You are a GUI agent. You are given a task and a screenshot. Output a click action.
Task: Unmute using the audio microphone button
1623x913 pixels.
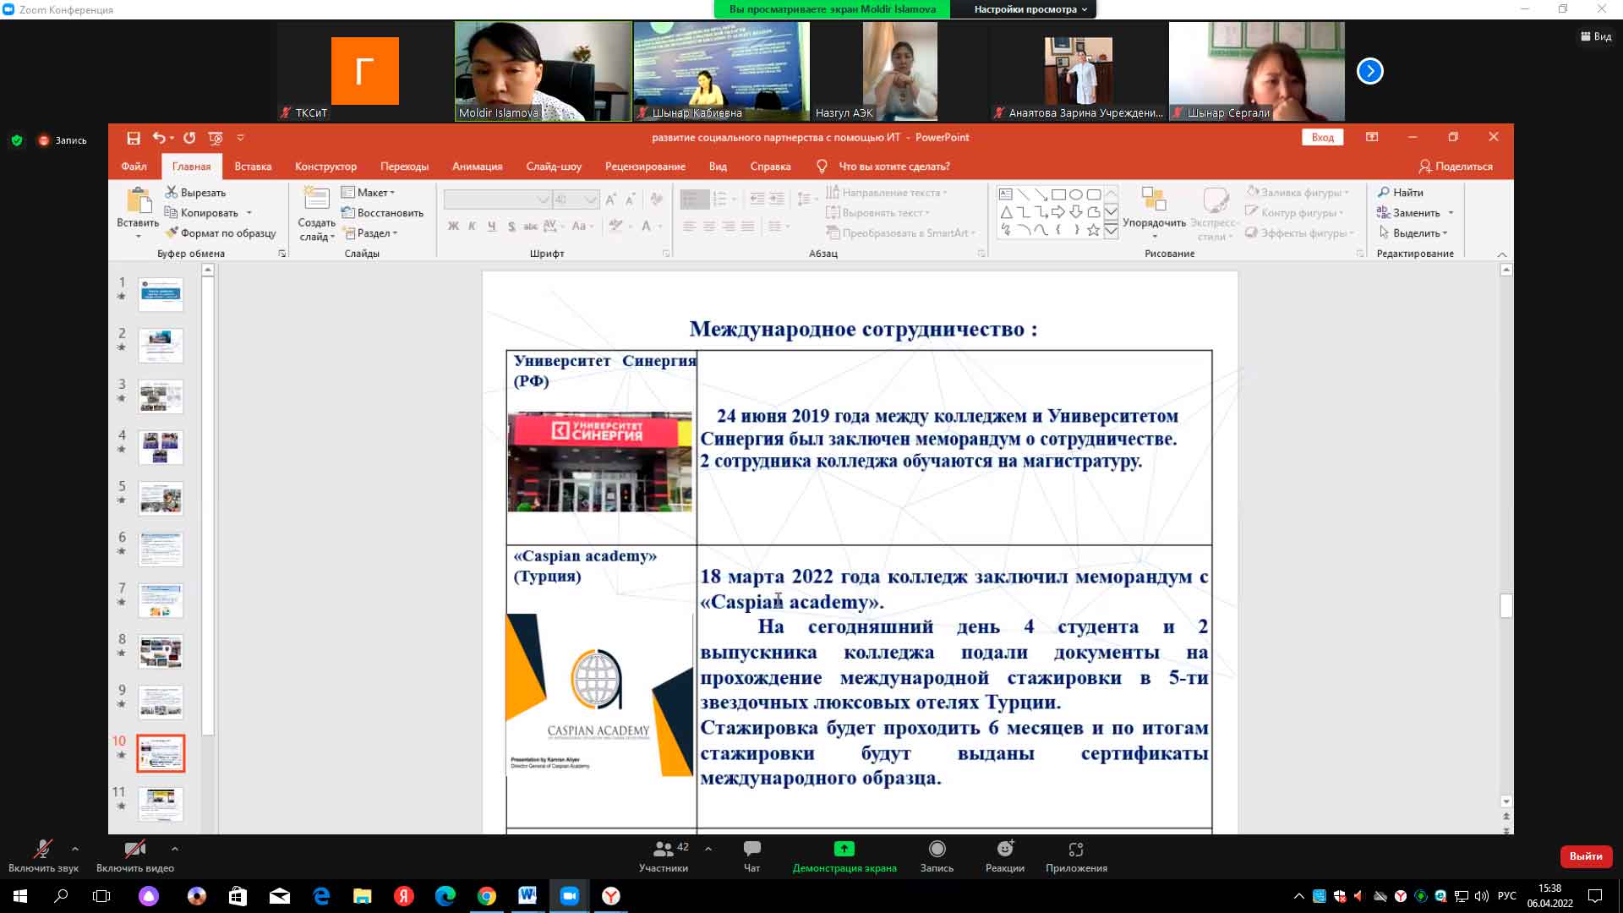42,850
